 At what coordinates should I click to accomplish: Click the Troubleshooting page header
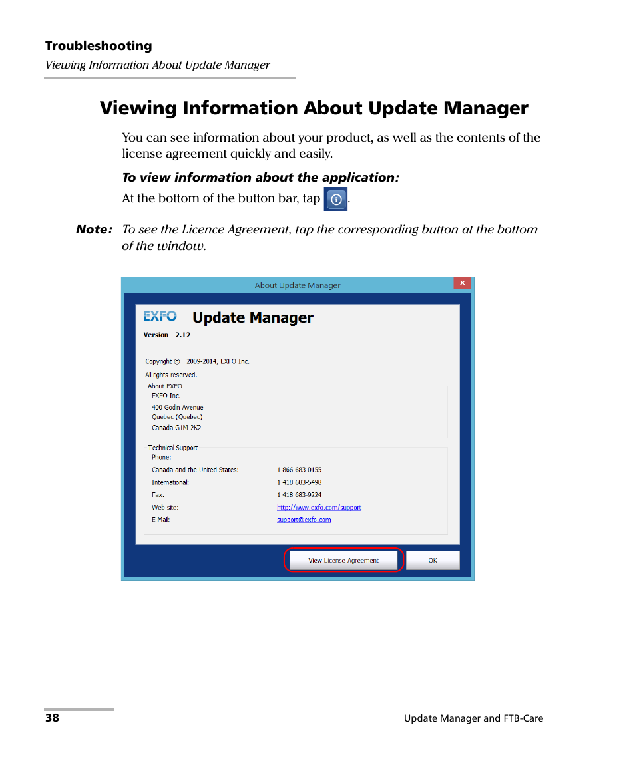click(99, 46)
